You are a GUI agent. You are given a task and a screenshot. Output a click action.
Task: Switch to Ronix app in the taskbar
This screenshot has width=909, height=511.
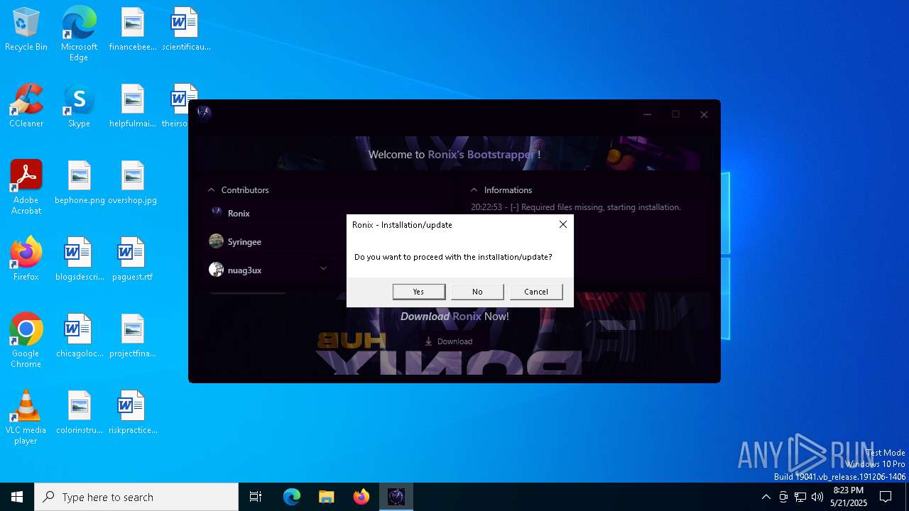pyautogui.click(x=396, y=497)
